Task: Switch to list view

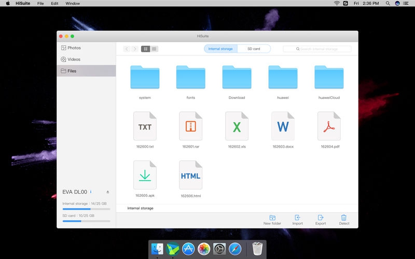Action: pyautogui.click(x=154, y=49)
